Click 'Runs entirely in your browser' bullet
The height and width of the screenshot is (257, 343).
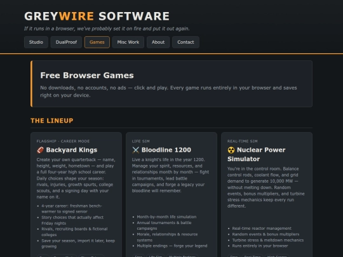click(x=260, y=246)
